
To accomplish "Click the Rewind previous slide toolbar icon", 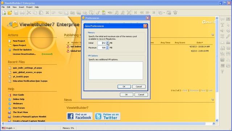I will pos(142,13).
